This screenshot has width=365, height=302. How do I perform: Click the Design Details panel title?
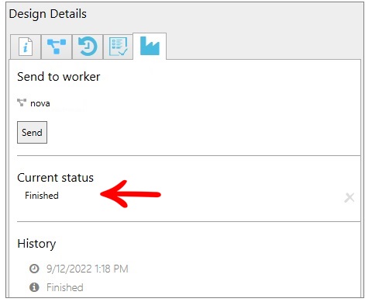tap(48, 14)
